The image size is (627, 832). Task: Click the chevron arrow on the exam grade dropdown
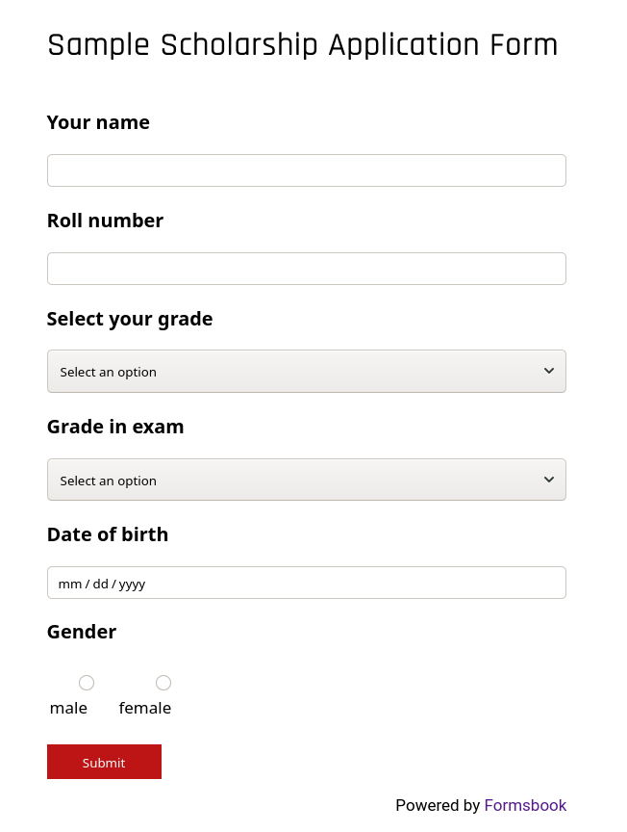(x=549, y=480)
